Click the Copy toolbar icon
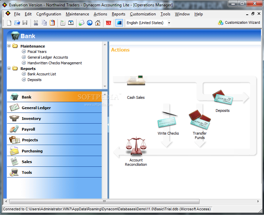Screen dimensions: 264x215 click(x=44, y=23)
